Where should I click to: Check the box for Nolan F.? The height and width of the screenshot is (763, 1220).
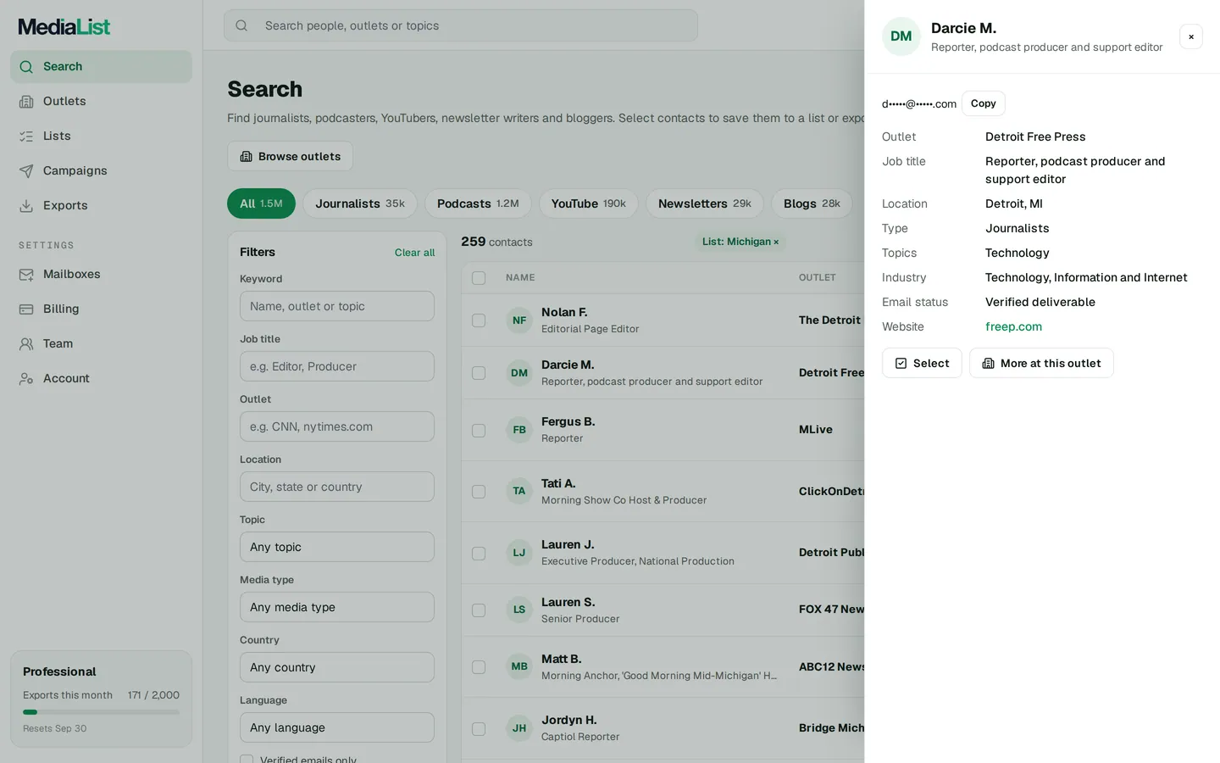pyautogui.click(x=479, y=320)
